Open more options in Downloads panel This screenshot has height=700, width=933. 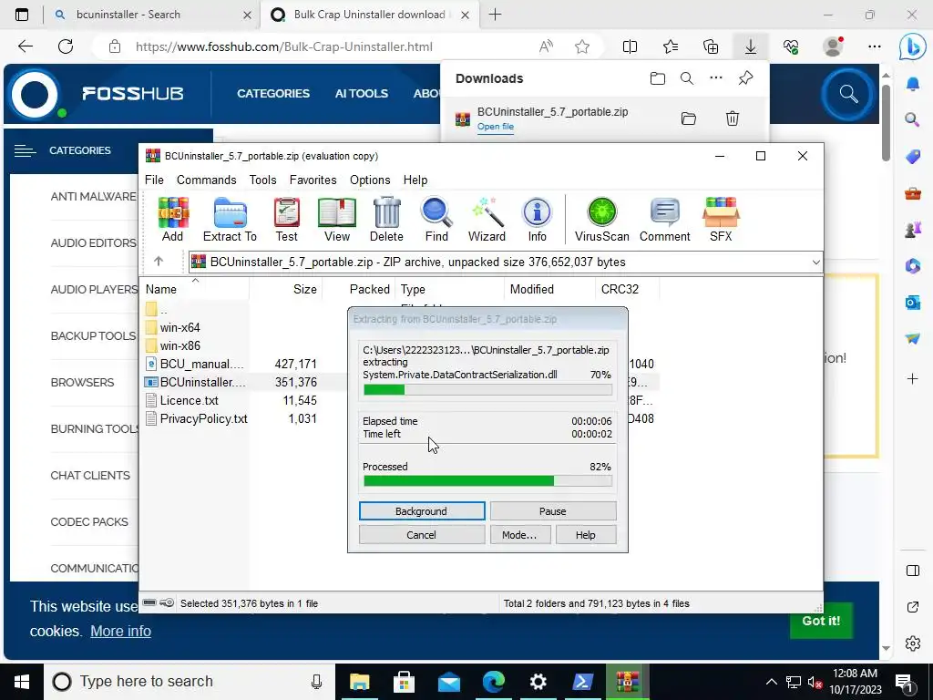[x=716, y=78]
